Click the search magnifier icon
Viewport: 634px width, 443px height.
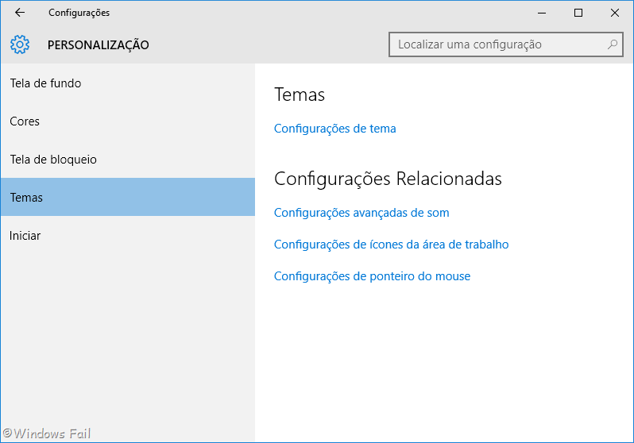[613, 44]
